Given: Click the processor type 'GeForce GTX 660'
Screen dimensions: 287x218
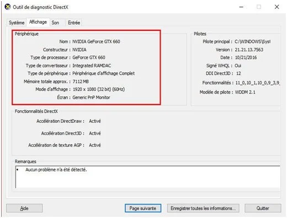Looking at the screenshot, I should point(89,57).
